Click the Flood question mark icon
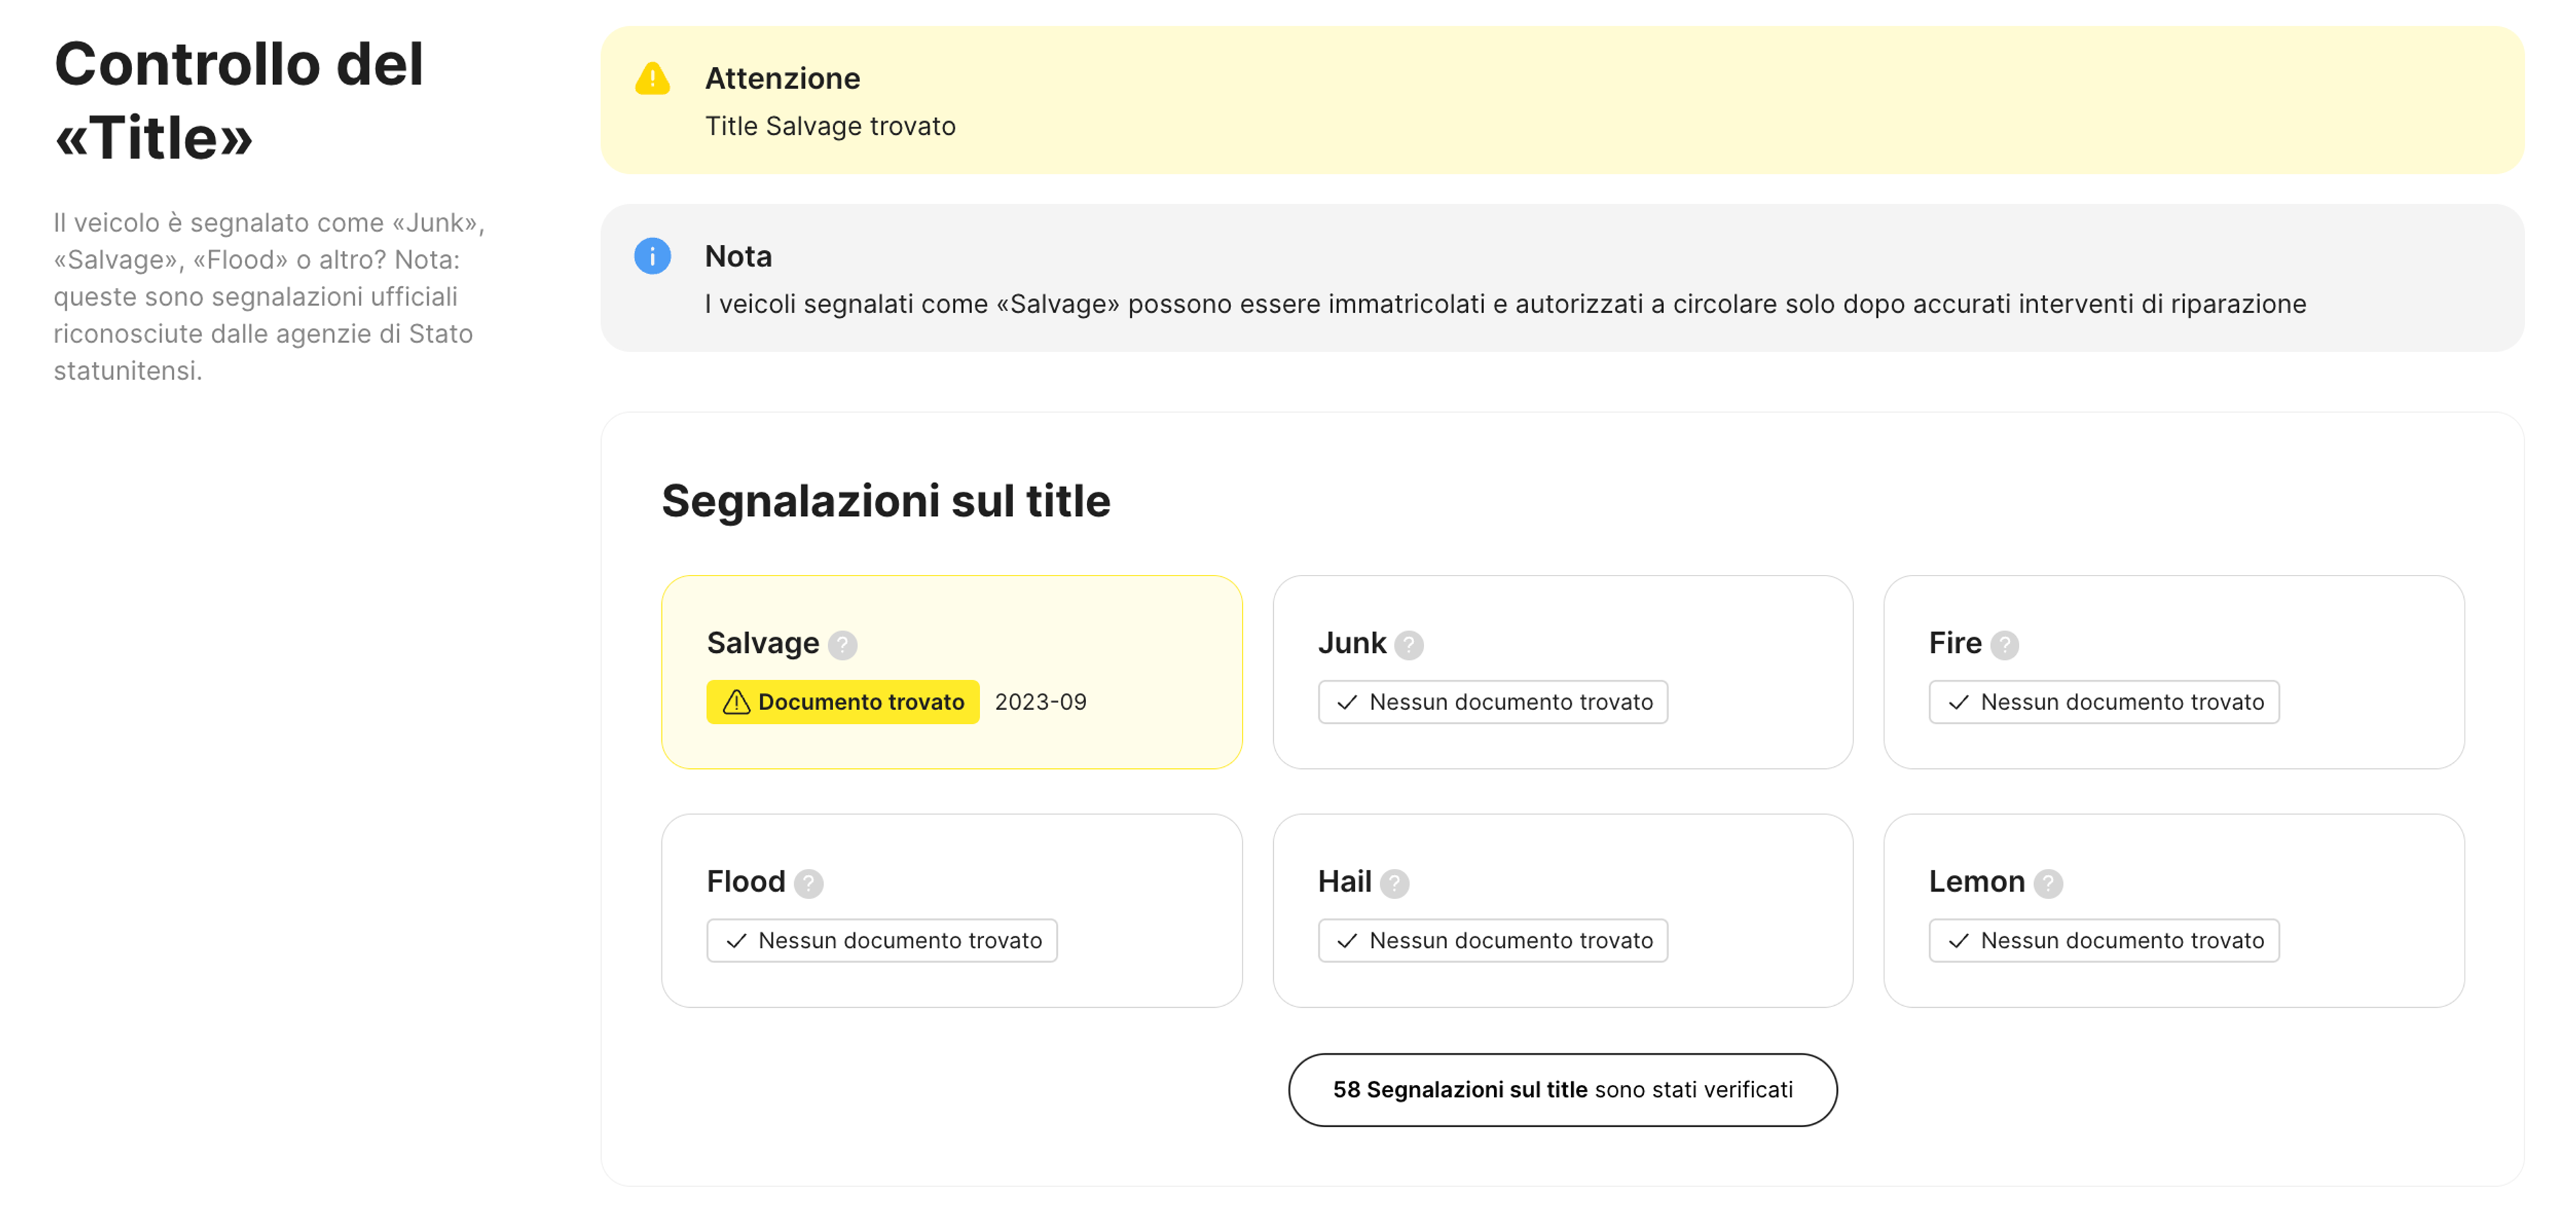 point(808,883)
